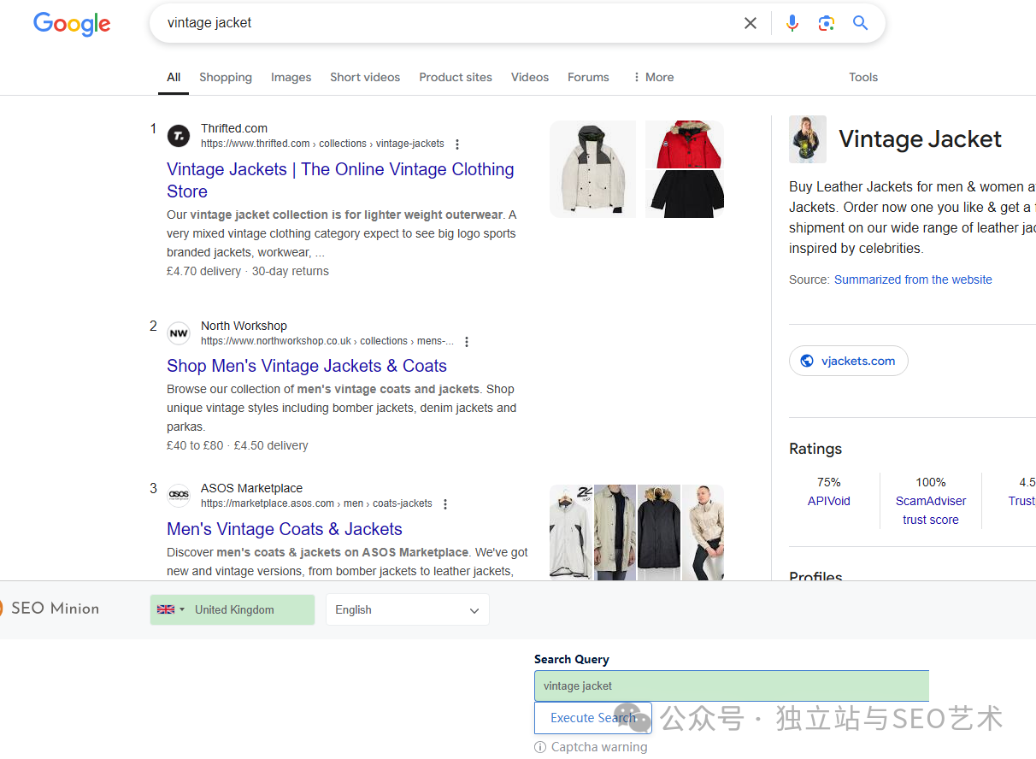Open Google Lens image search icon
The image size is (1036, 759).
pyautogui.click(x=826, y=23)
